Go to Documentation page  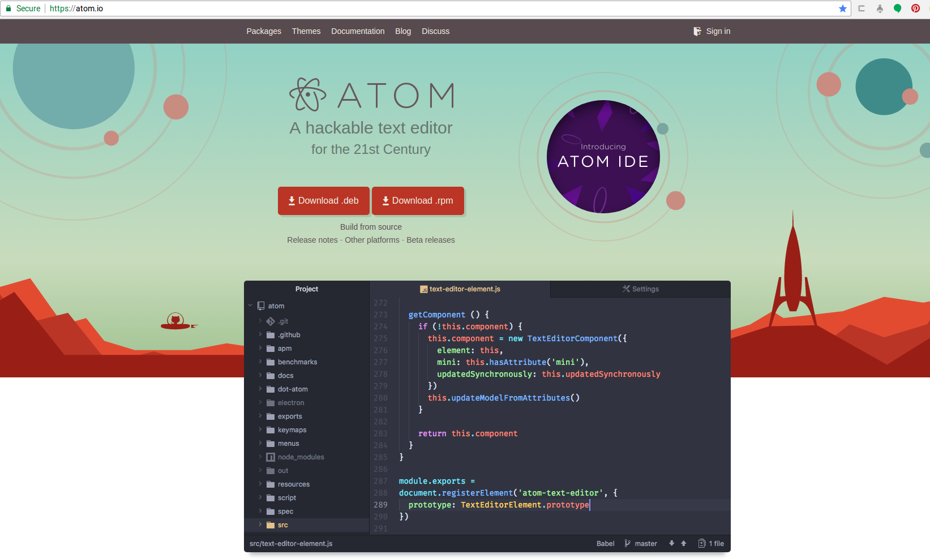click(358, 31)
